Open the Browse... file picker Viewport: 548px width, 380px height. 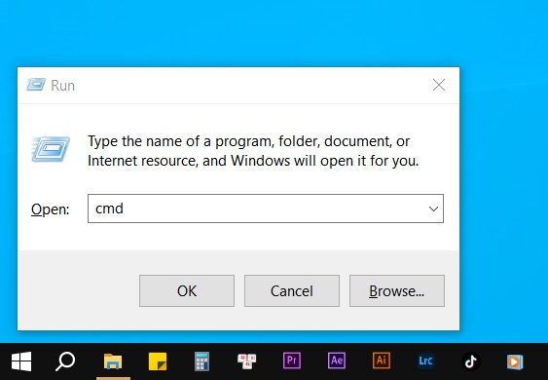(397, 290)
